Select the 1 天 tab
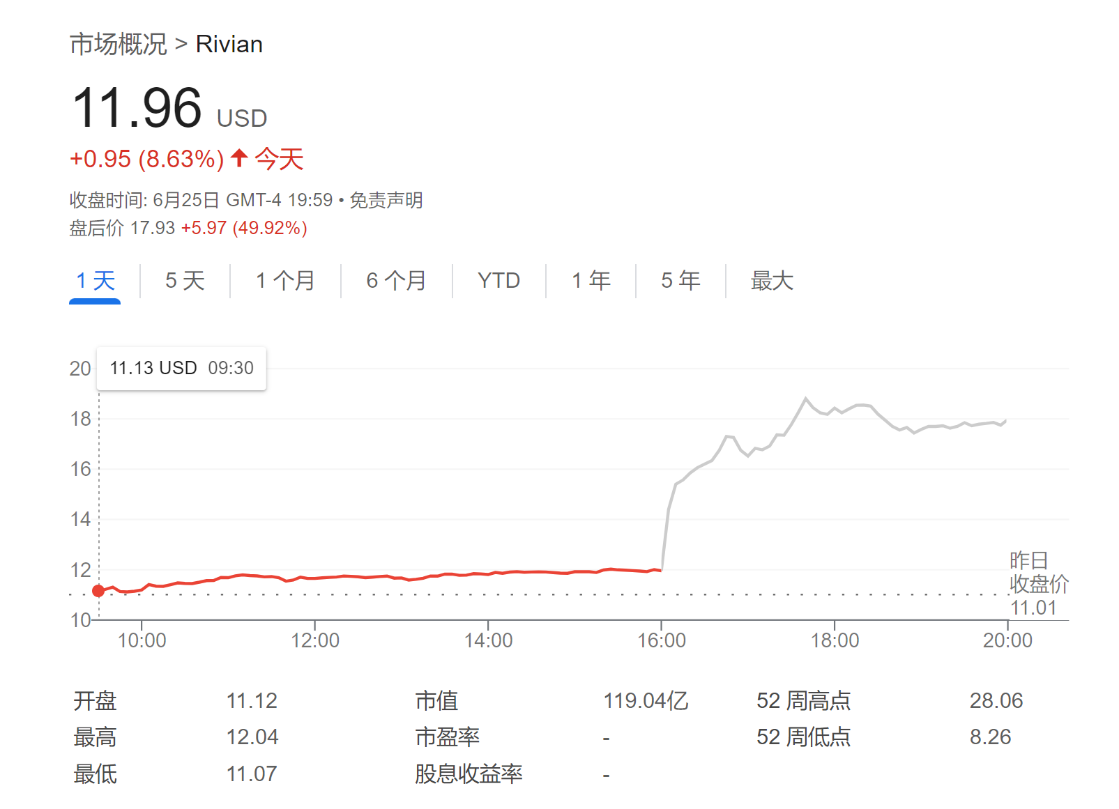Screen dimensions: 1119x809 point(96,281)
